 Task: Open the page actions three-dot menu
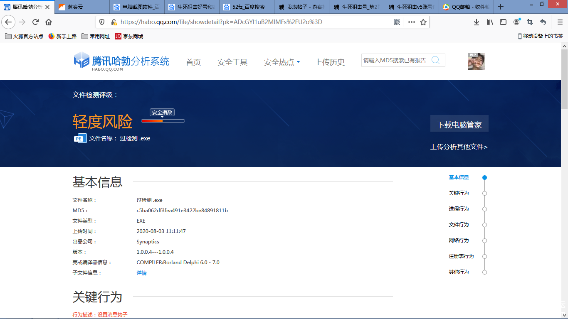[x=411, y=22]
